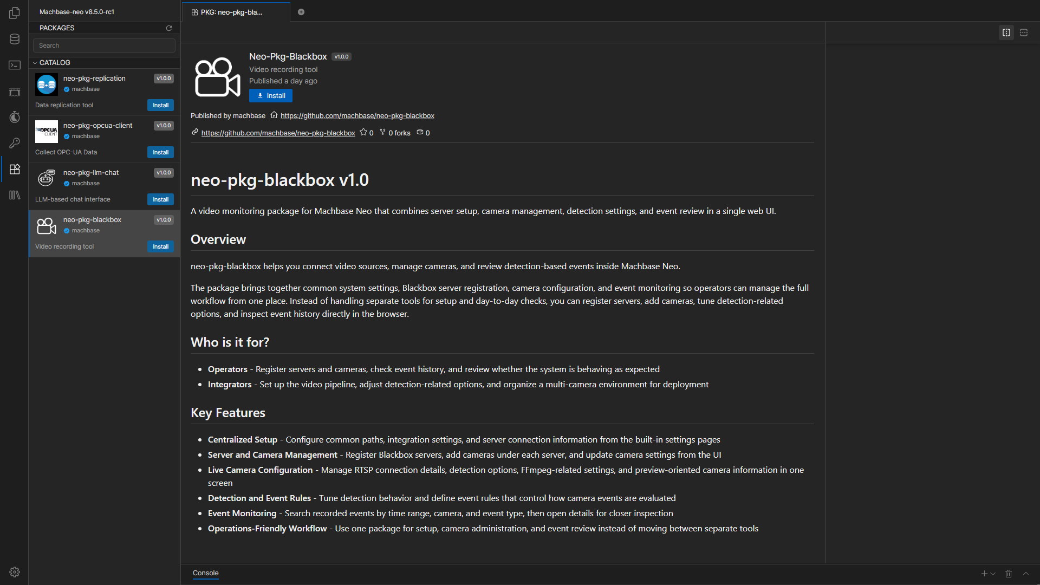This screenshot has height=585, width=1040.
Task: Add a new console with plus icon
Action: pyautogui.click(x=984, y=574)
